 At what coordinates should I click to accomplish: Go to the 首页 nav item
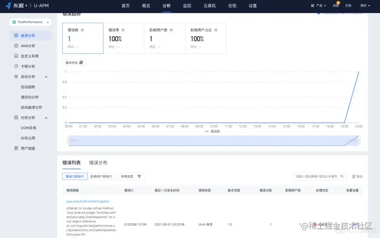click(x=125, y=6)
